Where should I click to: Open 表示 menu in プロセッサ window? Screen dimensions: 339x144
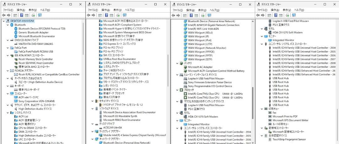pyautogui.click(x=202, y=10)
